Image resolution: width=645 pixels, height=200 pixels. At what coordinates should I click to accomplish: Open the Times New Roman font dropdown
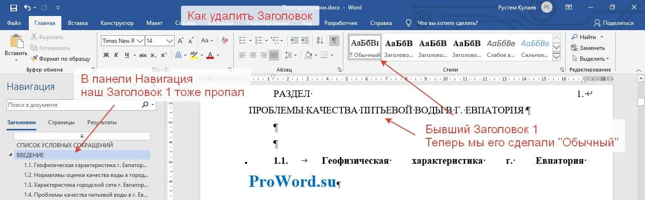[139, 41]
